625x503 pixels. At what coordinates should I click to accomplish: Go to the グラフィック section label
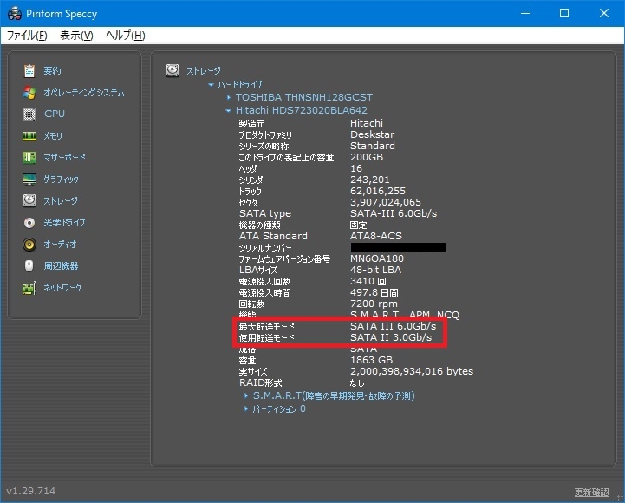[x=61, y=180]
